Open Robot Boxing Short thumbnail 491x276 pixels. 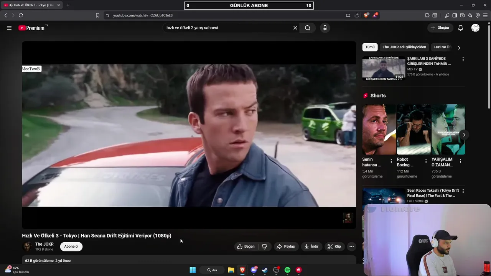[414, 130]
